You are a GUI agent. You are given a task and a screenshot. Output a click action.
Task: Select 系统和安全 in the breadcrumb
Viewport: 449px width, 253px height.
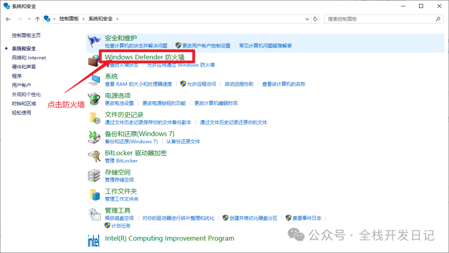(x=101, y=19)
